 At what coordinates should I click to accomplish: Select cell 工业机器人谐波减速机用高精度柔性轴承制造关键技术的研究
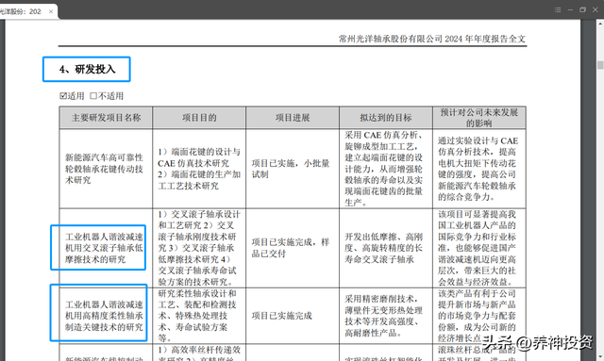click(106, 316)
